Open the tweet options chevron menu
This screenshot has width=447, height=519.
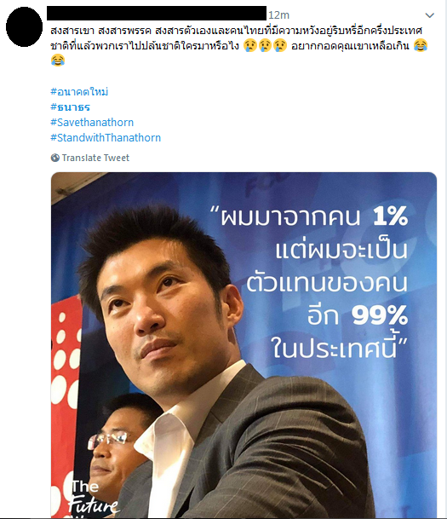tap(429, 15)
